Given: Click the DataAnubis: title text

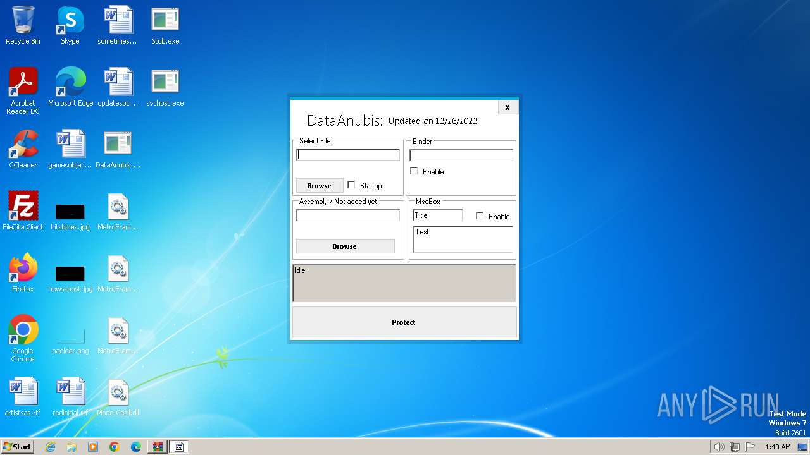Looking at the screenshot, I should click(x=345, y=121).
